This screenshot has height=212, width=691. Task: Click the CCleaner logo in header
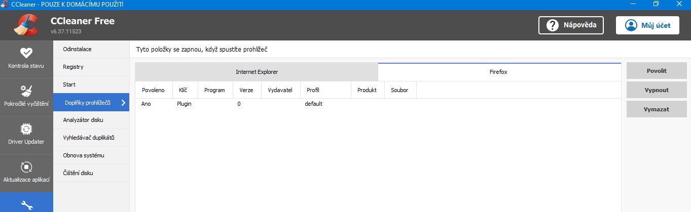pos(26,25)
